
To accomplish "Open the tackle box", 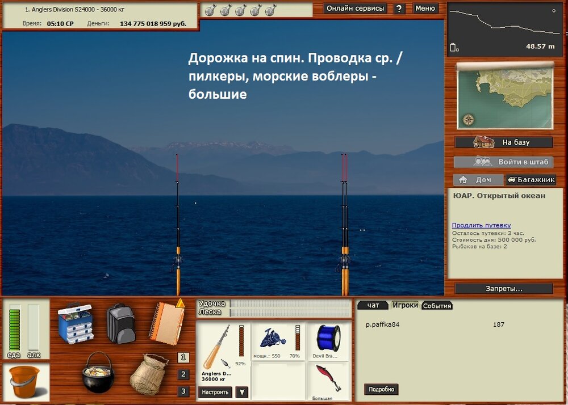I will [x=75, y=323].
